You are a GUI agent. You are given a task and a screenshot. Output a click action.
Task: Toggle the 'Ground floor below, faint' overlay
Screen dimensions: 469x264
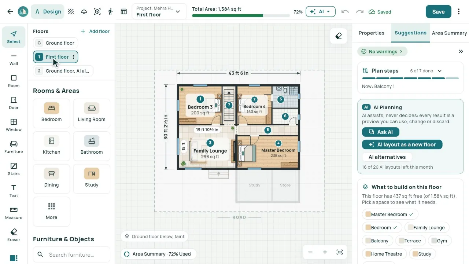[154, 236]
